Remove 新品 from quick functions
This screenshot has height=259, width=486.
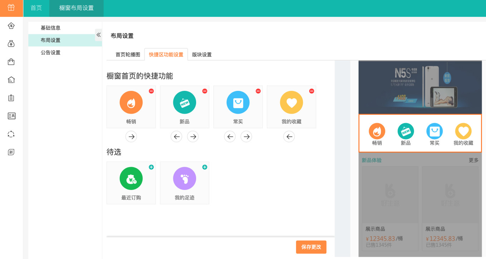coord(205,91)
